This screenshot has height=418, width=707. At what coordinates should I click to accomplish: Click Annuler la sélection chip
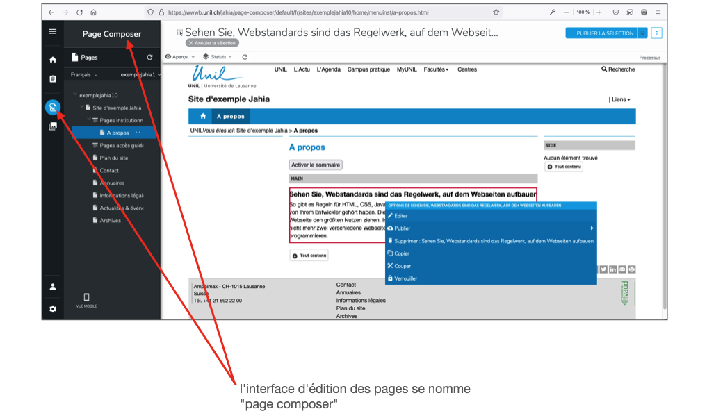point(212,43)
